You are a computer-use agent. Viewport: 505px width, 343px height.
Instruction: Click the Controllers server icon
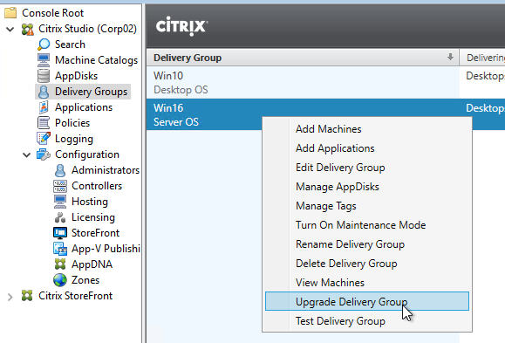(x=60, y=186)
